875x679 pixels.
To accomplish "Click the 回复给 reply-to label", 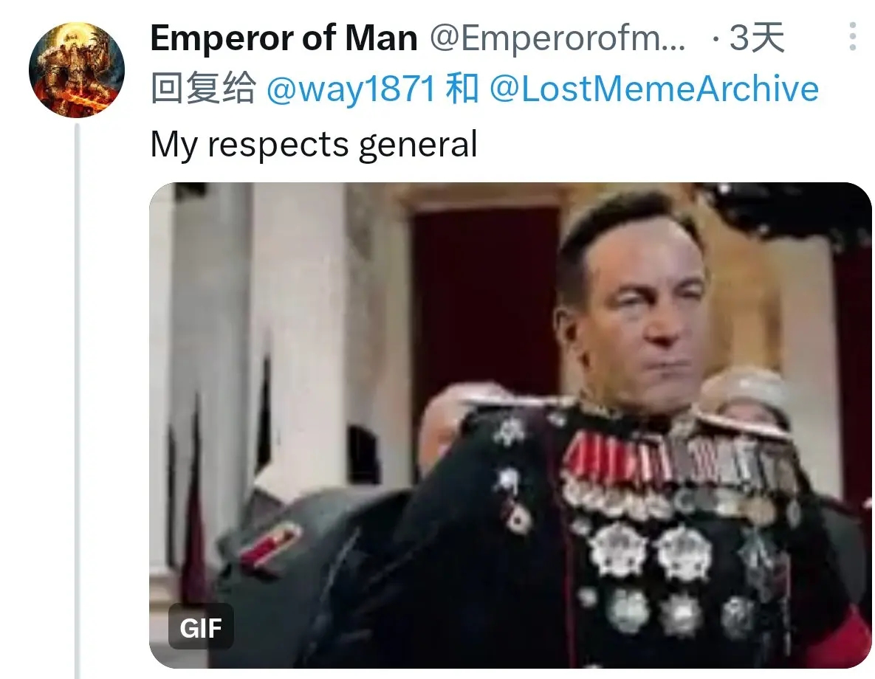I will click(203, 89).
